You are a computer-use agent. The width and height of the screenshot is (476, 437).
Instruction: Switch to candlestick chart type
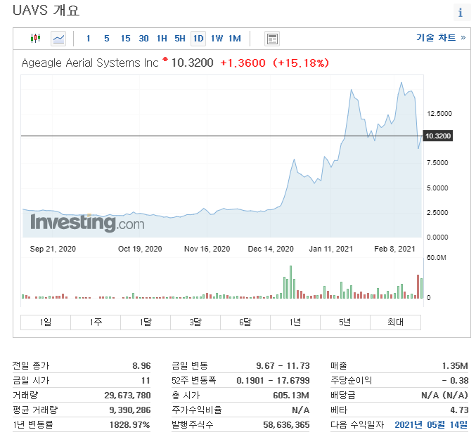coord(36,39)
